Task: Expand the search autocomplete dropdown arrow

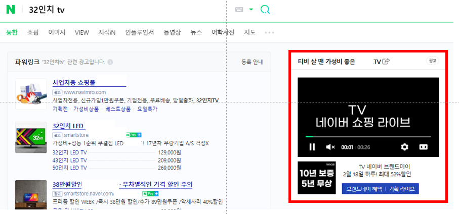Action: point(251,10)
